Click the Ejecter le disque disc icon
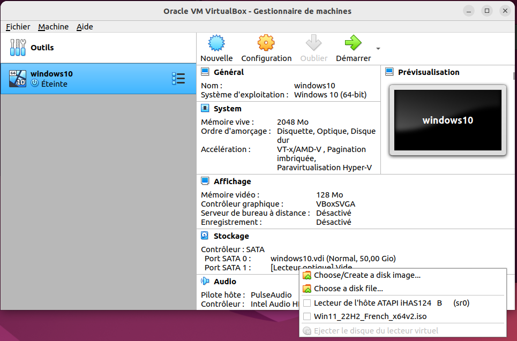 pyautogui.click(x=307, y=331)
